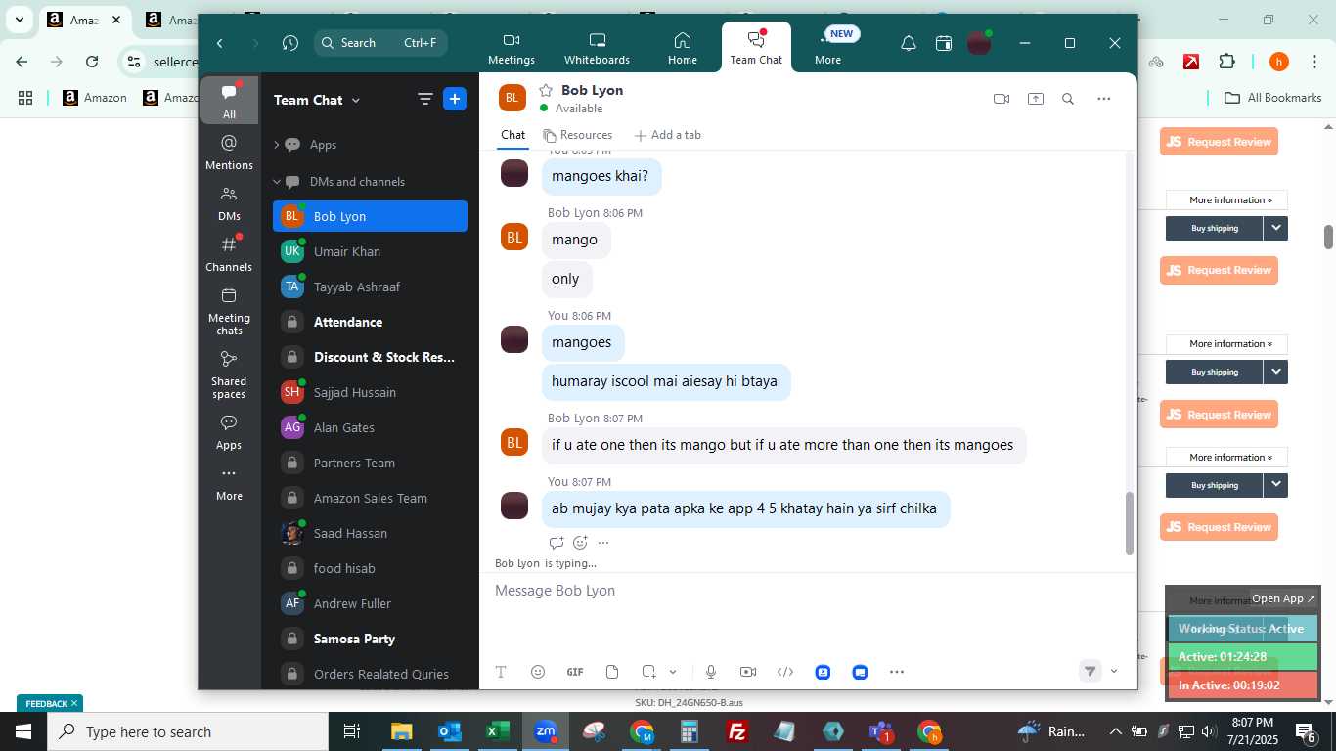Add a reaction to the last message
1336x751 pixels.
(580, 543)
